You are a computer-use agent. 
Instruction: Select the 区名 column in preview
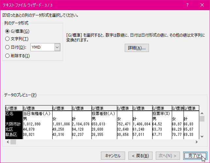tap(9, 114)
